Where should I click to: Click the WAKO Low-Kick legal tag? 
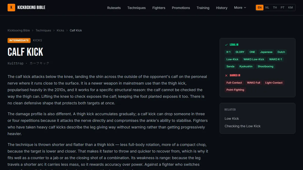254,59
